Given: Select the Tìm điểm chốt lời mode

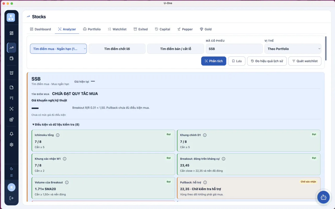Looking at the screenshot, I should click(117, 49).
